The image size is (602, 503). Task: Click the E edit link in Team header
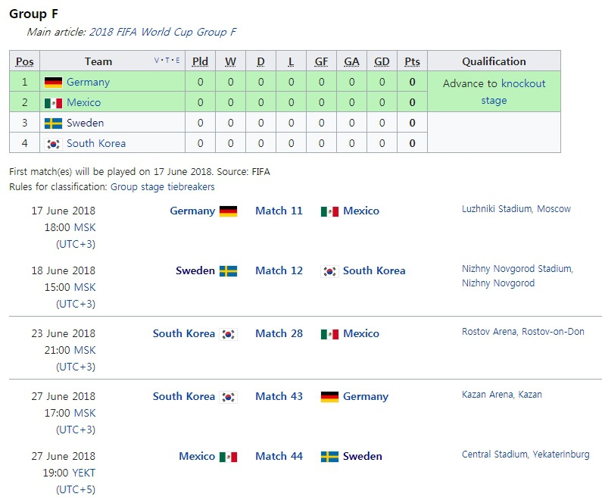pos(178,61)
